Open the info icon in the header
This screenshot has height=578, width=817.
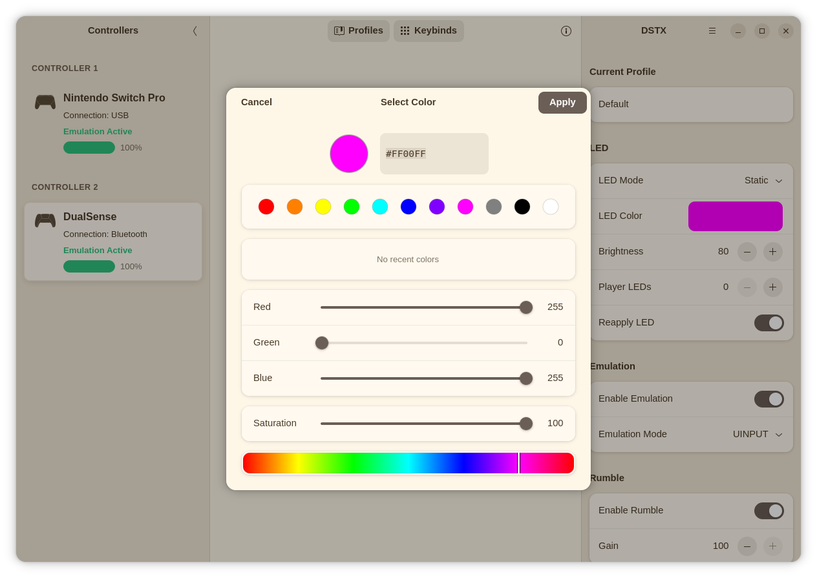566,31
